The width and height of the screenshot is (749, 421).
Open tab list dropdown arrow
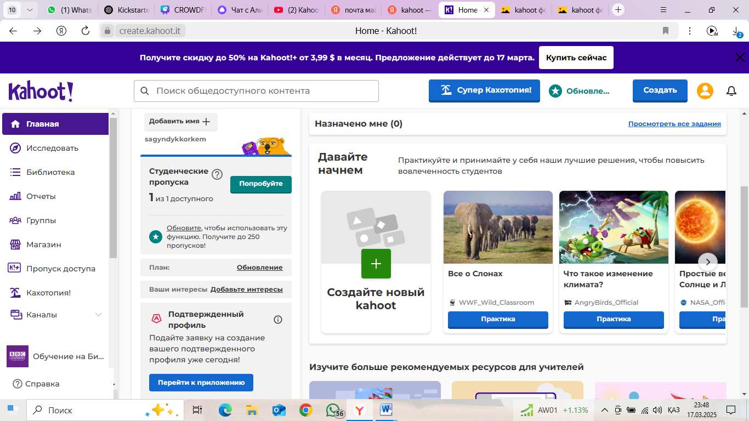point(30,10)
